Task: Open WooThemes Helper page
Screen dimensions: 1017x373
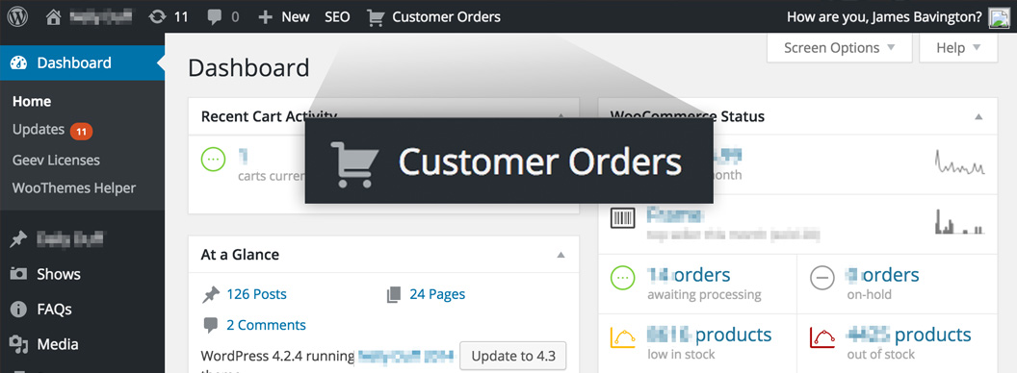Action: tap(74, 188)
